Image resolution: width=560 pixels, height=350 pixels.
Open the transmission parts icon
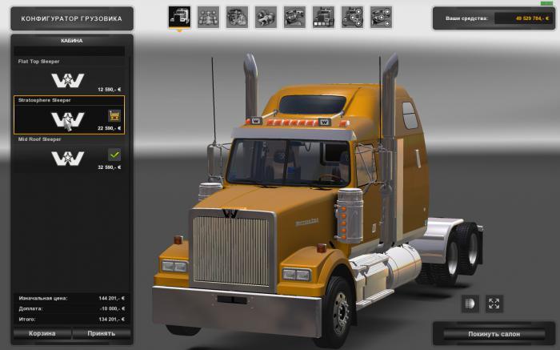(266, 17)
